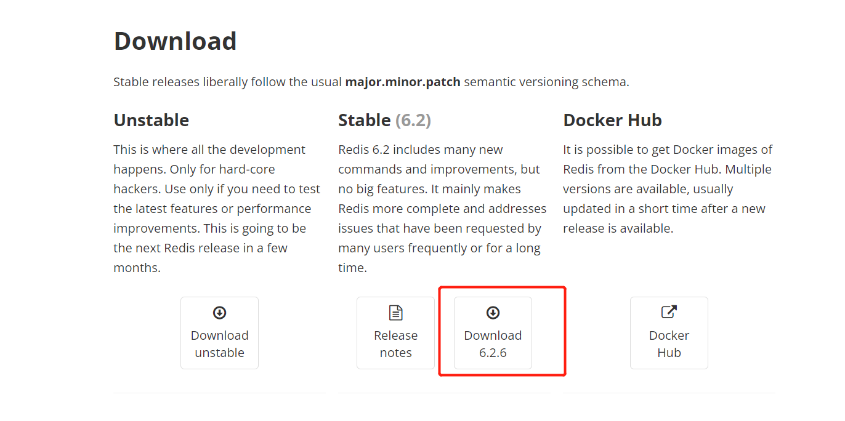Click the "Docker Hub" button label text

[669, 344]
